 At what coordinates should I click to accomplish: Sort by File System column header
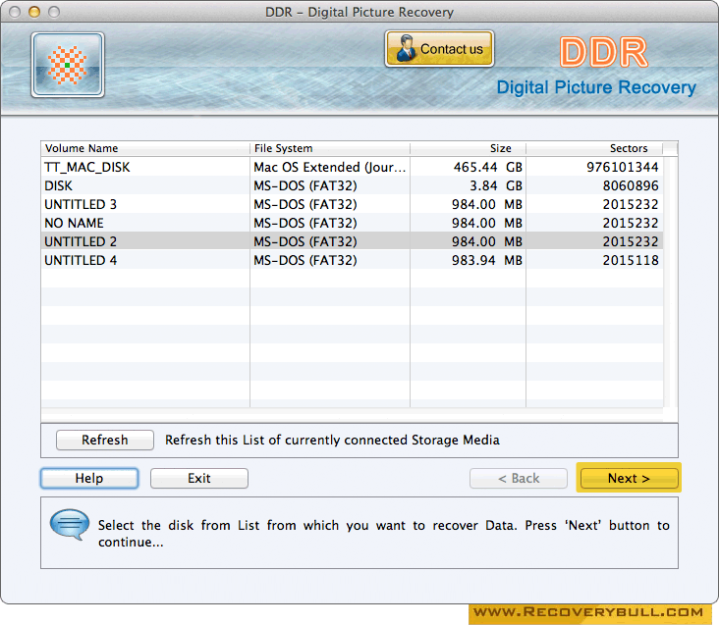coord(330,148)
